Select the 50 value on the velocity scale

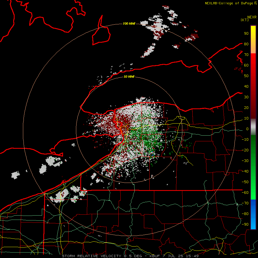coord(246,76)
